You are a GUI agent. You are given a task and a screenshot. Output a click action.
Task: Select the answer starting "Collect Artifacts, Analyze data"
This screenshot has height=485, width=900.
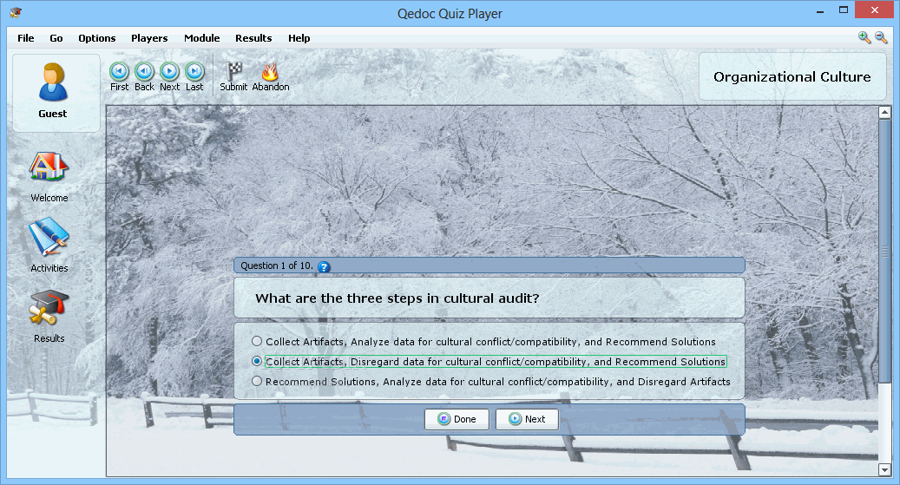click(x=484, y=342)
